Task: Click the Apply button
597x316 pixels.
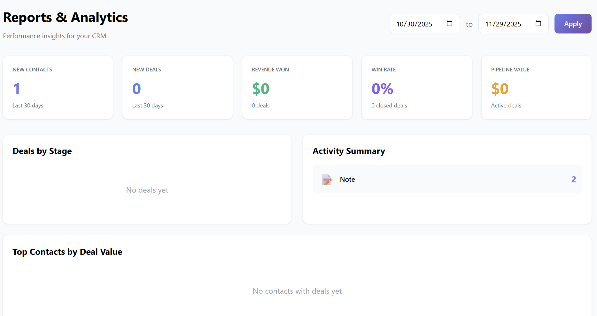Action: click(573, 24)
